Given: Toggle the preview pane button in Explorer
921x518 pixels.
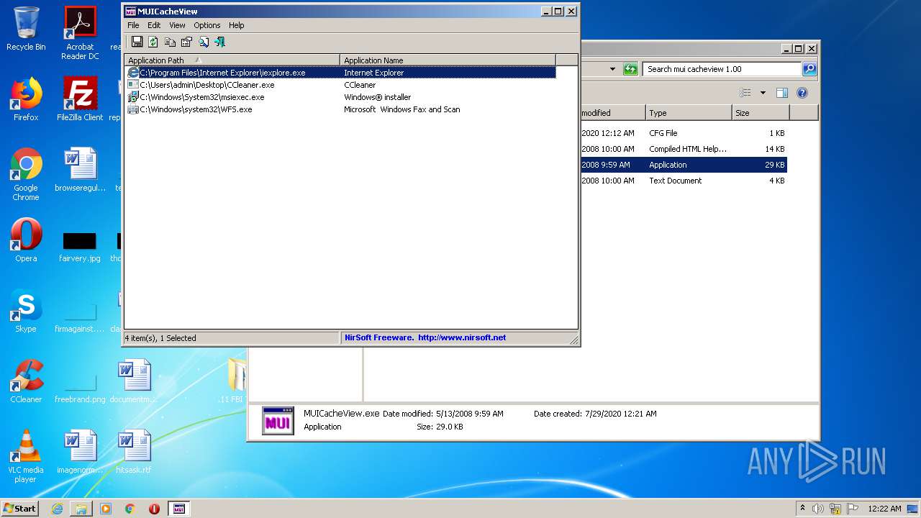Looking at the screenshot, I should coord(782,93).
